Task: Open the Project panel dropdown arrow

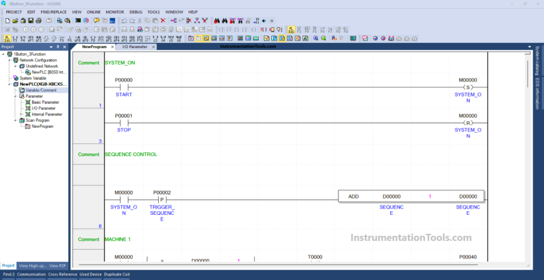Action: [51, 47]
